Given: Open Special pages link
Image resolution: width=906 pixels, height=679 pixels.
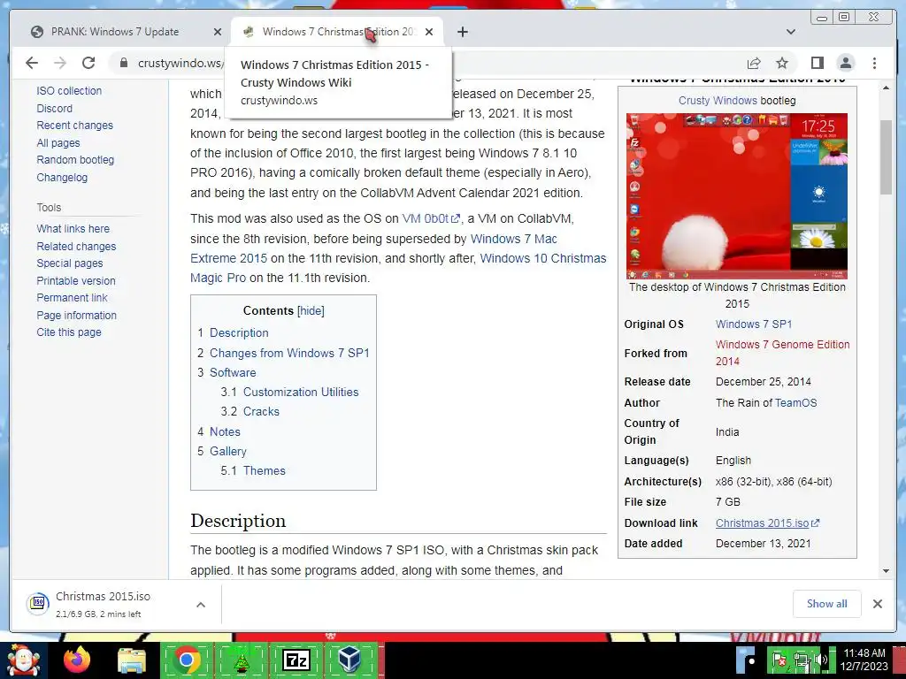Looking at the screenshot, I should coord(69,263).
